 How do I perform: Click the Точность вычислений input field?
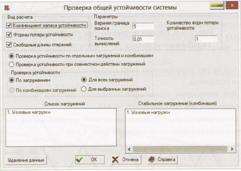click(143, 39)
